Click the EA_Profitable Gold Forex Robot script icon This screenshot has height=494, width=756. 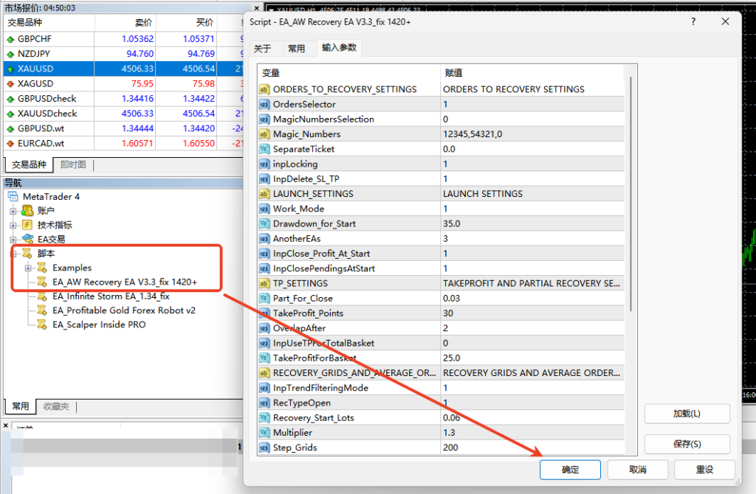(x=42, y=310)
